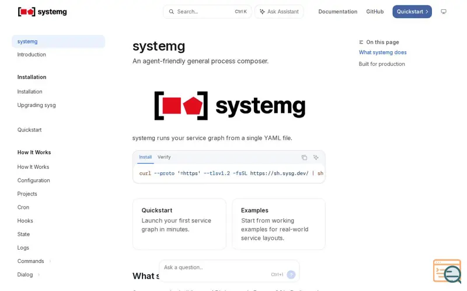This screenshot has width=467, height=291.
Task: Open Hooks in the sidebar
Action: tap(25, 221)
